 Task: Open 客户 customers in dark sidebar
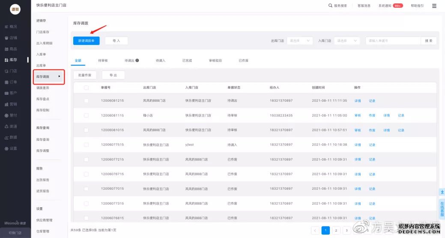[x=11, y=93]
